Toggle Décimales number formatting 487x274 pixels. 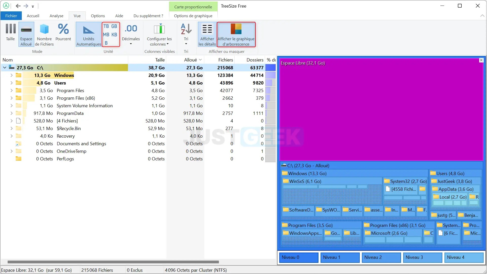click(x=131, y=33)
